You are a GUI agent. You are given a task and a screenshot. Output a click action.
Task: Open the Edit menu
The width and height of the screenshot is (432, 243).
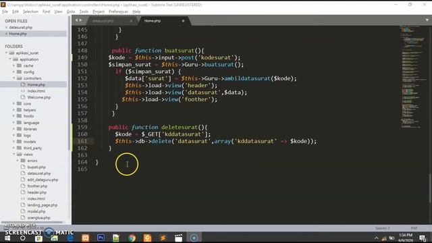click(16, 11)
